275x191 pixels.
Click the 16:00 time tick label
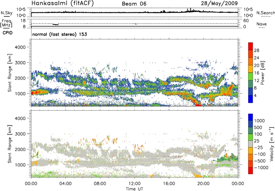coord(169,184)
